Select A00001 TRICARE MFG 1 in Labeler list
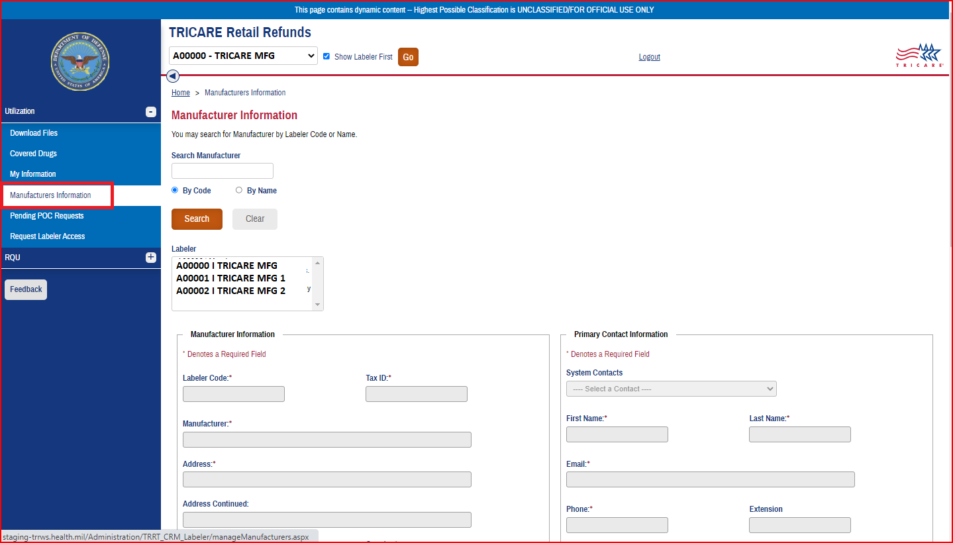This screenshot has height=543, width=953. click(230, 278)
